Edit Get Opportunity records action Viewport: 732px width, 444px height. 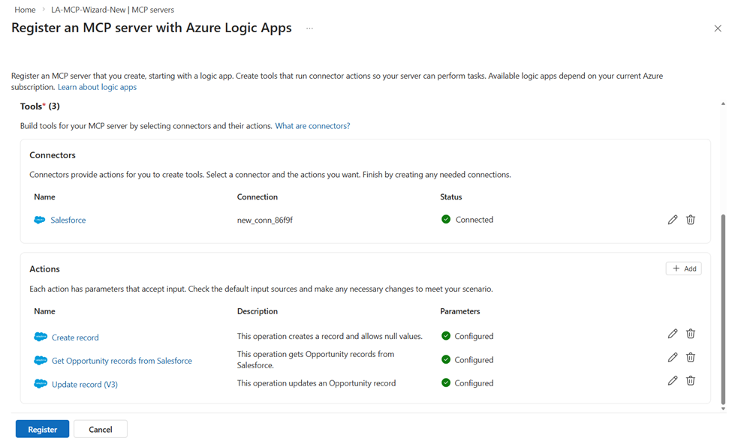click(673, 358)
